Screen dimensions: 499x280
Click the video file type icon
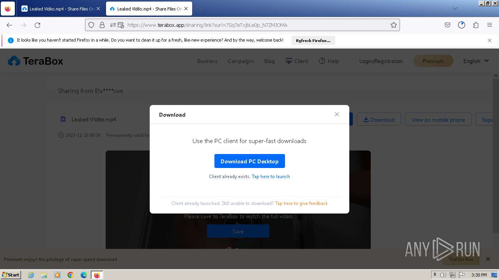coord(63,119)
